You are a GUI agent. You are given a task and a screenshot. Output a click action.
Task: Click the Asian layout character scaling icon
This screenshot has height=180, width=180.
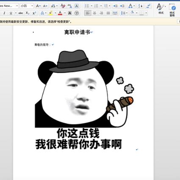[130, 6]
